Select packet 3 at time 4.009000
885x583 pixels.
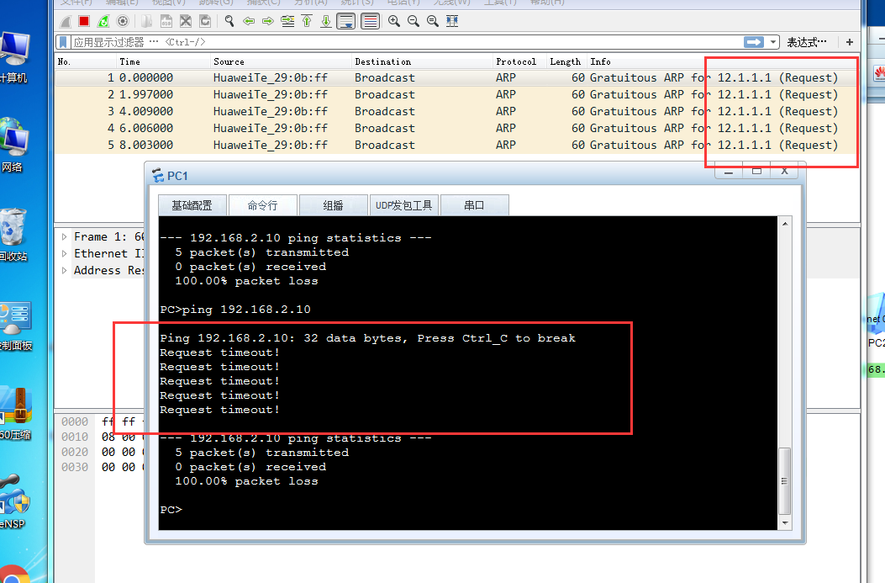[x=457, y=111]
